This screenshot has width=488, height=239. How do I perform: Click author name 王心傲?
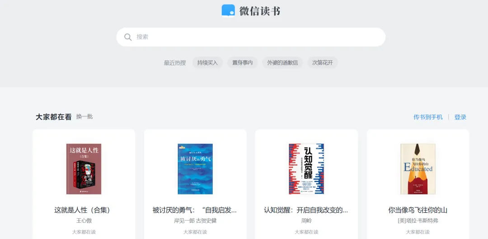84,221
